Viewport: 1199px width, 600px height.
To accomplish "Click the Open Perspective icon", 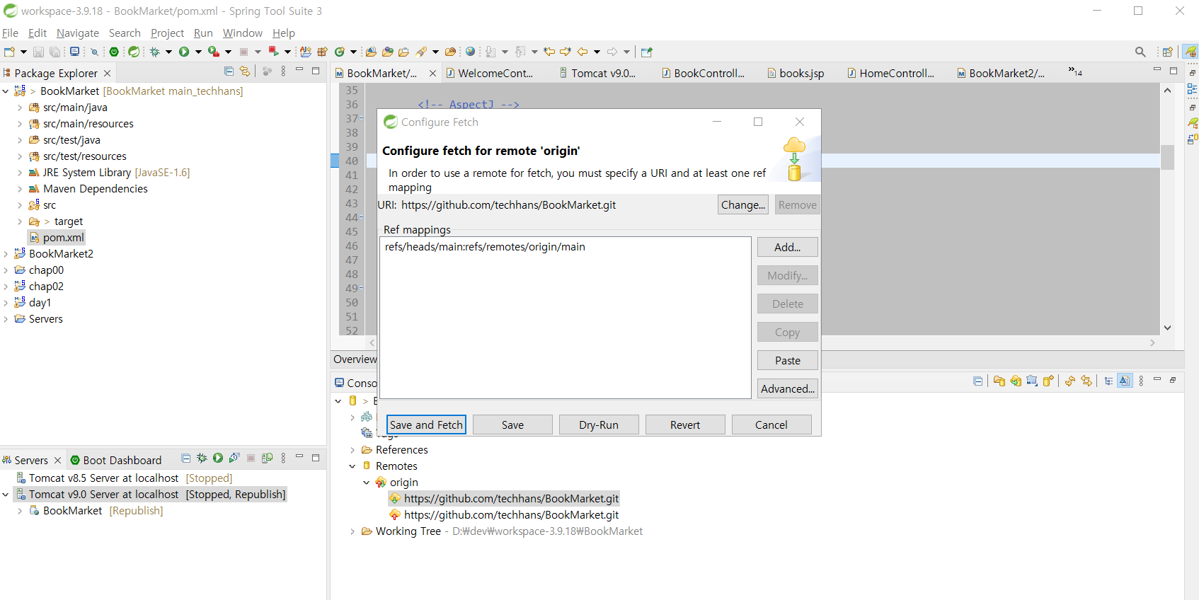I will pyautogui.click(x=1168, y=52).
